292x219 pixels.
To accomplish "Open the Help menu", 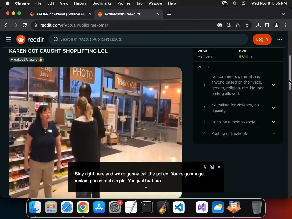I will pyautogui.click(x=172, y=3).
